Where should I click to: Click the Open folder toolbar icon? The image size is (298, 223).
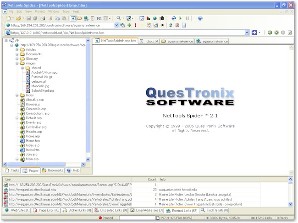pyautogui.click(x=18, y=18)
